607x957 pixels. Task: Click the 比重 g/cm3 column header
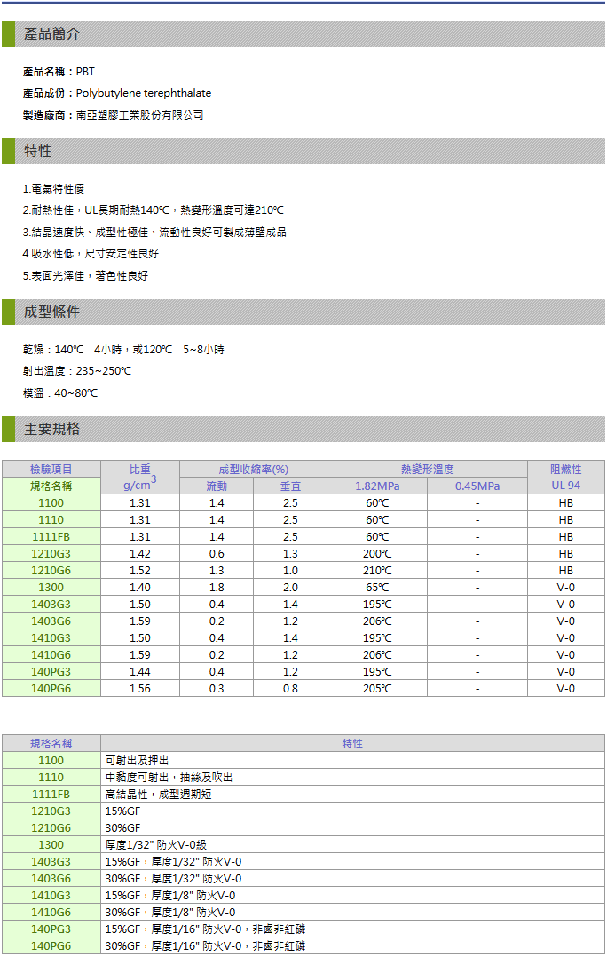coord(140,477)
